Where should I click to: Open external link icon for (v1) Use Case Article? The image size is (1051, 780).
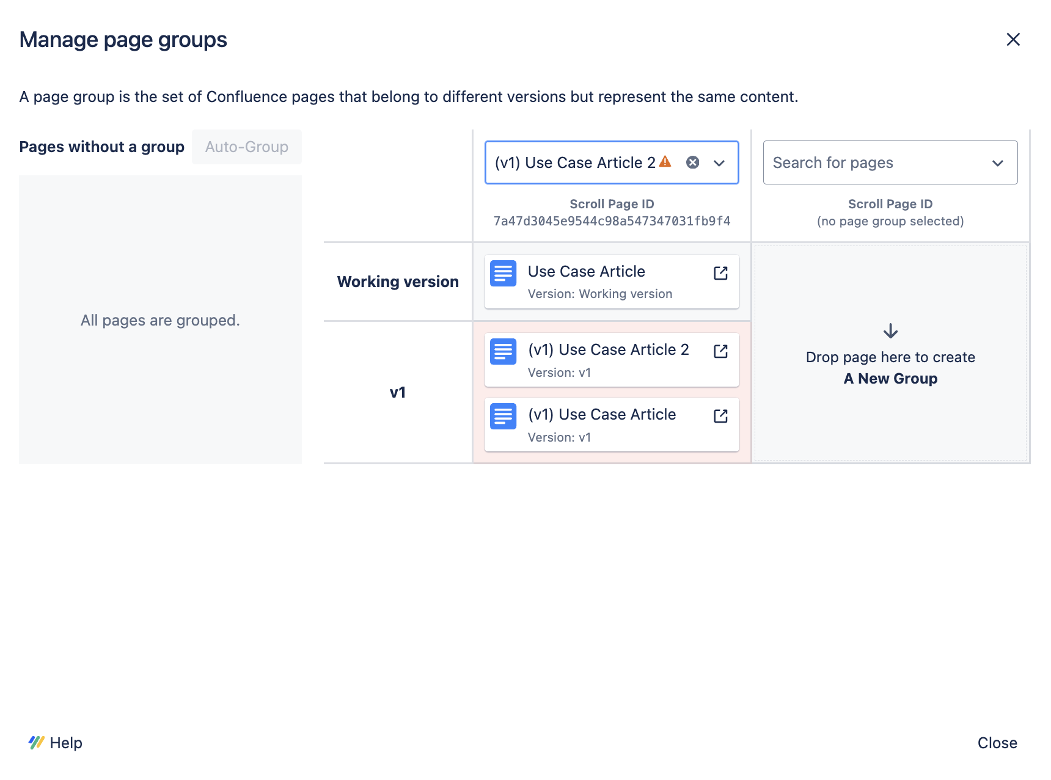720,416
